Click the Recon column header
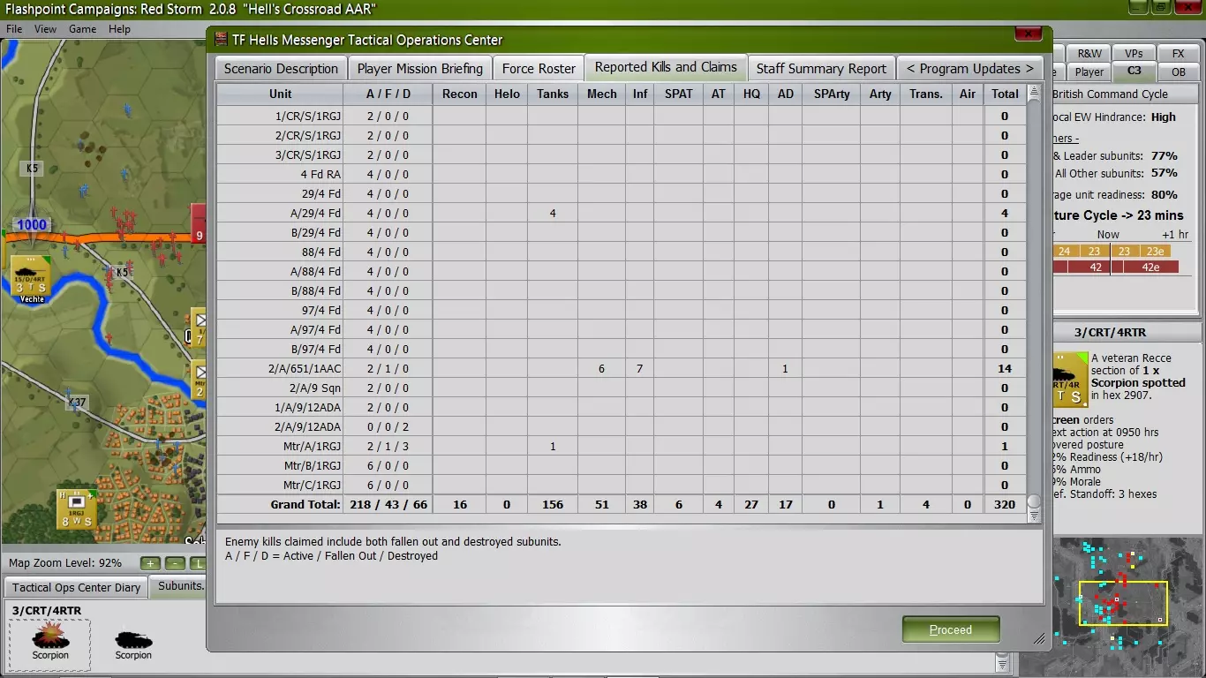Viewport: 1206px width, 678px height. [459, 94]
